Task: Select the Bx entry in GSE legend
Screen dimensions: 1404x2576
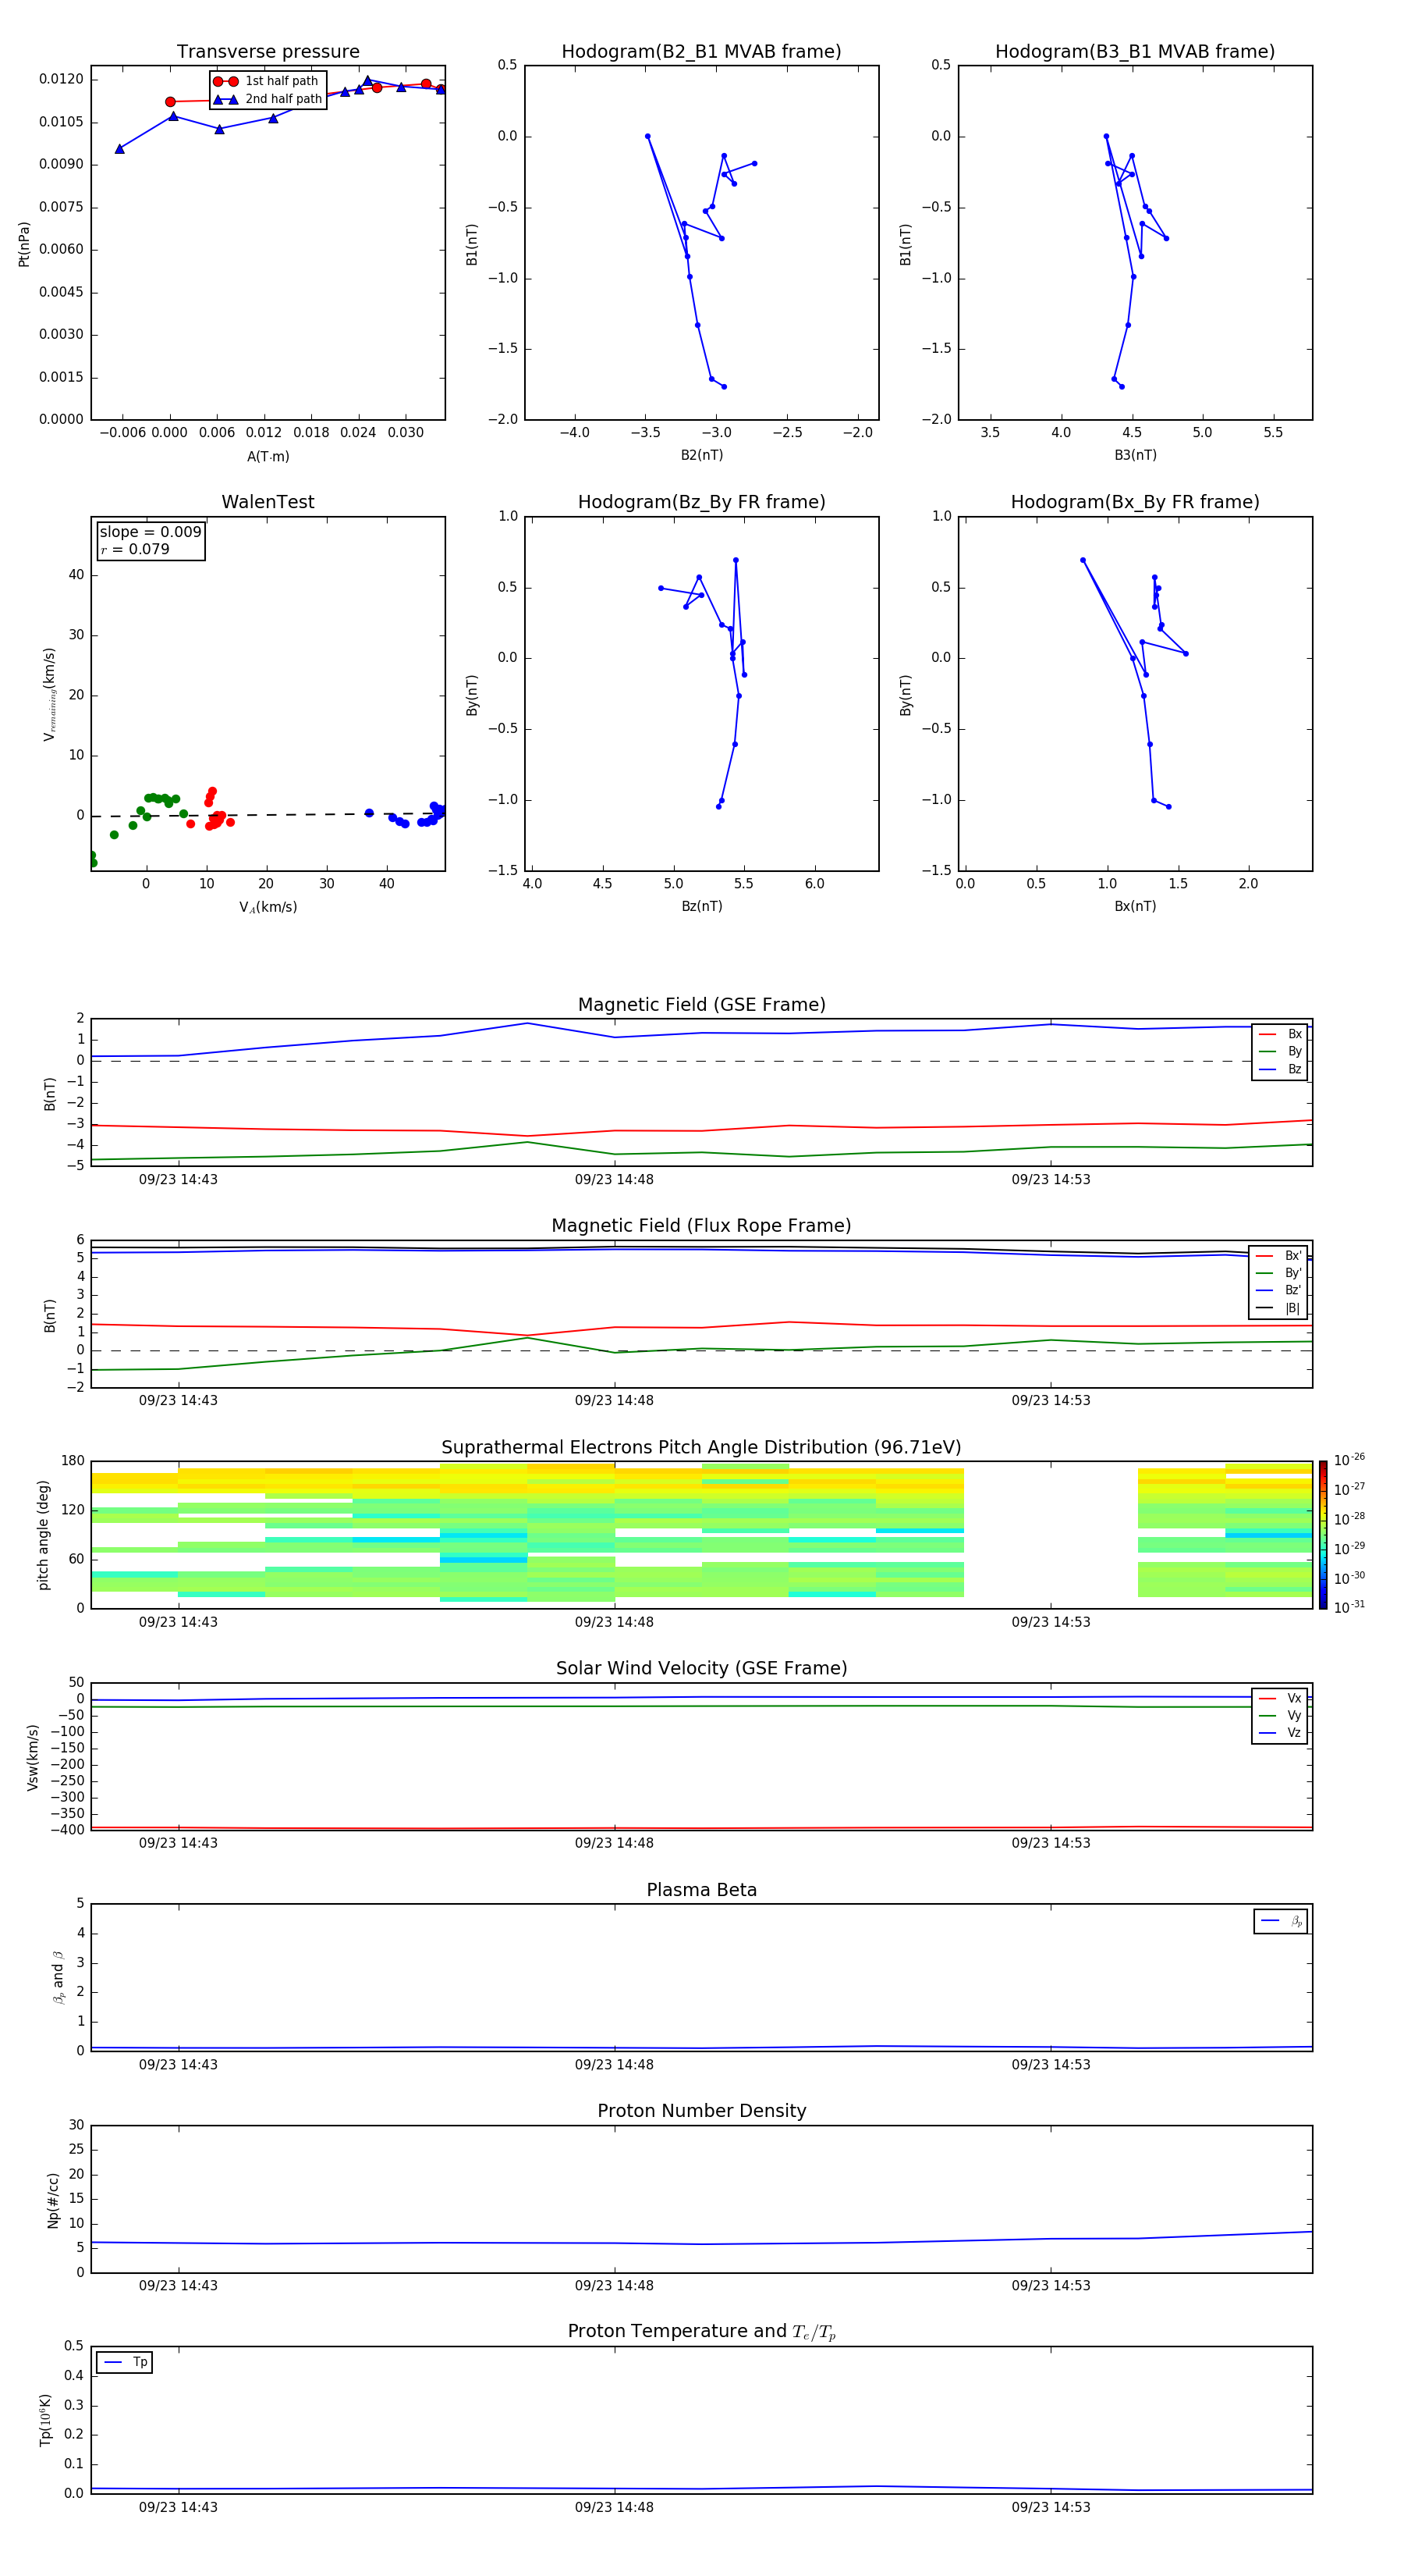Action: coord(1280,1034)
